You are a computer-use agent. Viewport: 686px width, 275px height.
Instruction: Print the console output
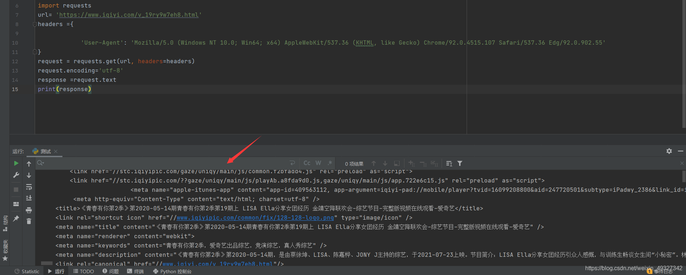click(29, 210)
